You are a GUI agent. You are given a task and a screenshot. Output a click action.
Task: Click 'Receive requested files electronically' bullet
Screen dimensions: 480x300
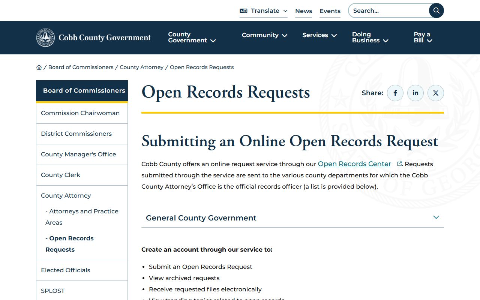pos(205,289)
